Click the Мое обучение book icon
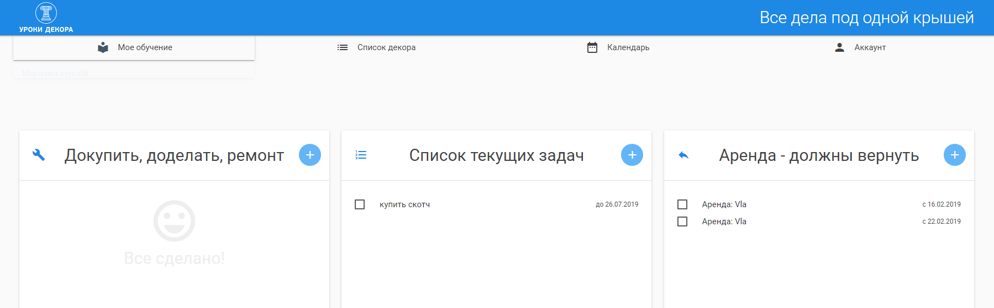Screen dimensions: 994x308 point(103,47)
